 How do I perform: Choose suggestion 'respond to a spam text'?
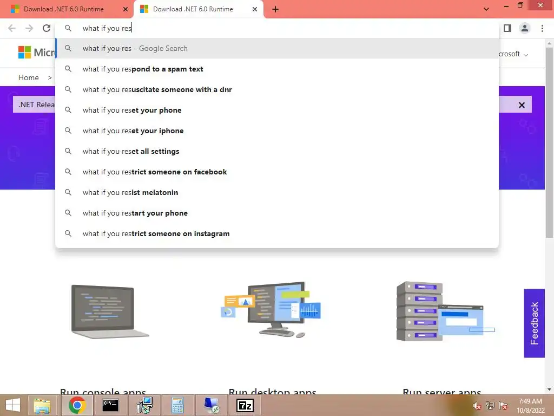pyautogui.click(x=278, y=69)
